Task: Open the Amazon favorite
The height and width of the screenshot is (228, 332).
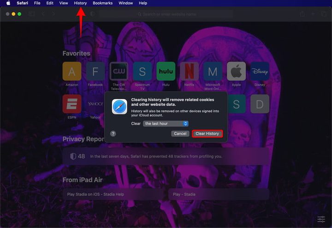Action: (72, 71)
